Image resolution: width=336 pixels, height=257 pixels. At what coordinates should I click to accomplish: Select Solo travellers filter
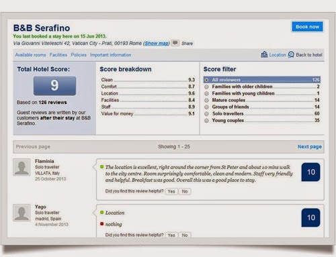(x=261, y=113)
